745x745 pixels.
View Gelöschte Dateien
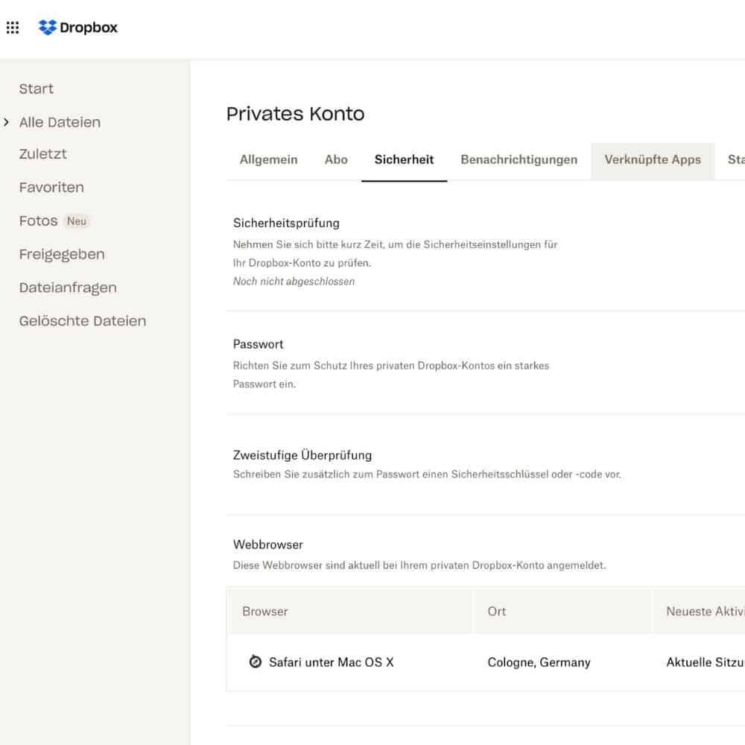[x=83, y=320]
